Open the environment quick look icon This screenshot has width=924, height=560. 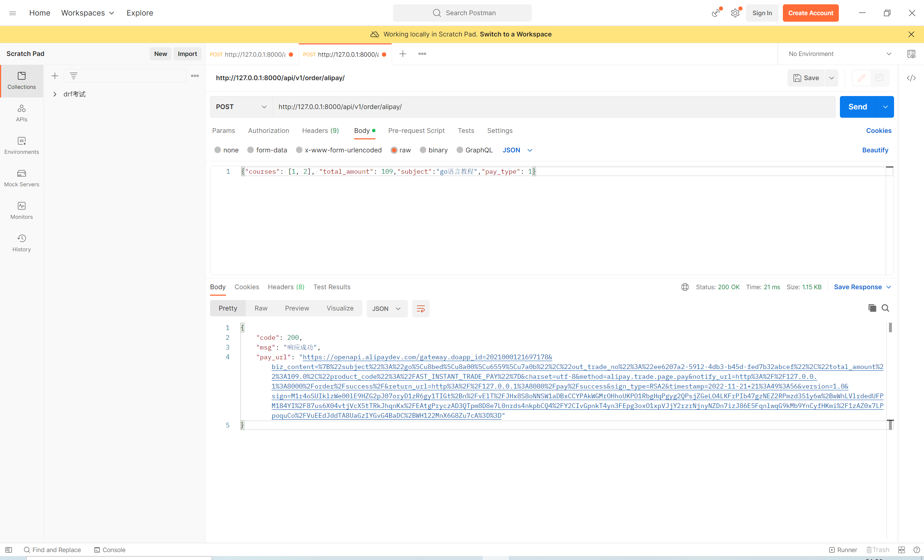[911, 54]
